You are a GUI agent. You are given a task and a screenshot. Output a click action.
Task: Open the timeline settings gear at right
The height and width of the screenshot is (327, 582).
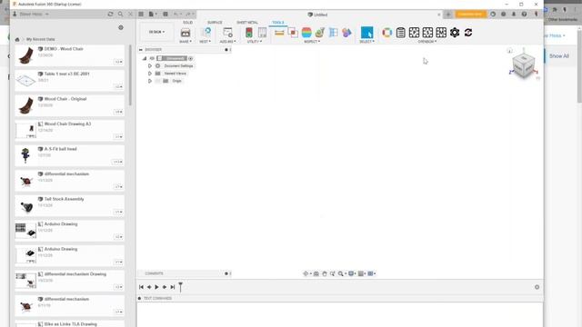537,287
